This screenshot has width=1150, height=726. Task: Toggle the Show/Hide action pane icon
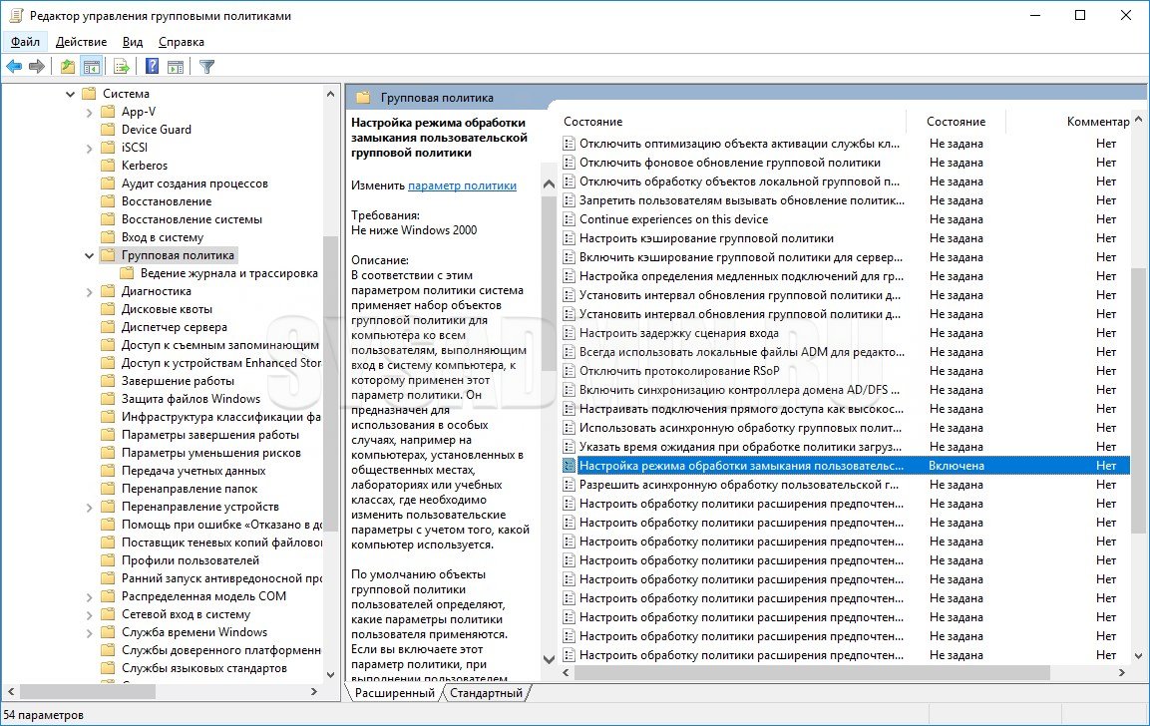point(176,67)
